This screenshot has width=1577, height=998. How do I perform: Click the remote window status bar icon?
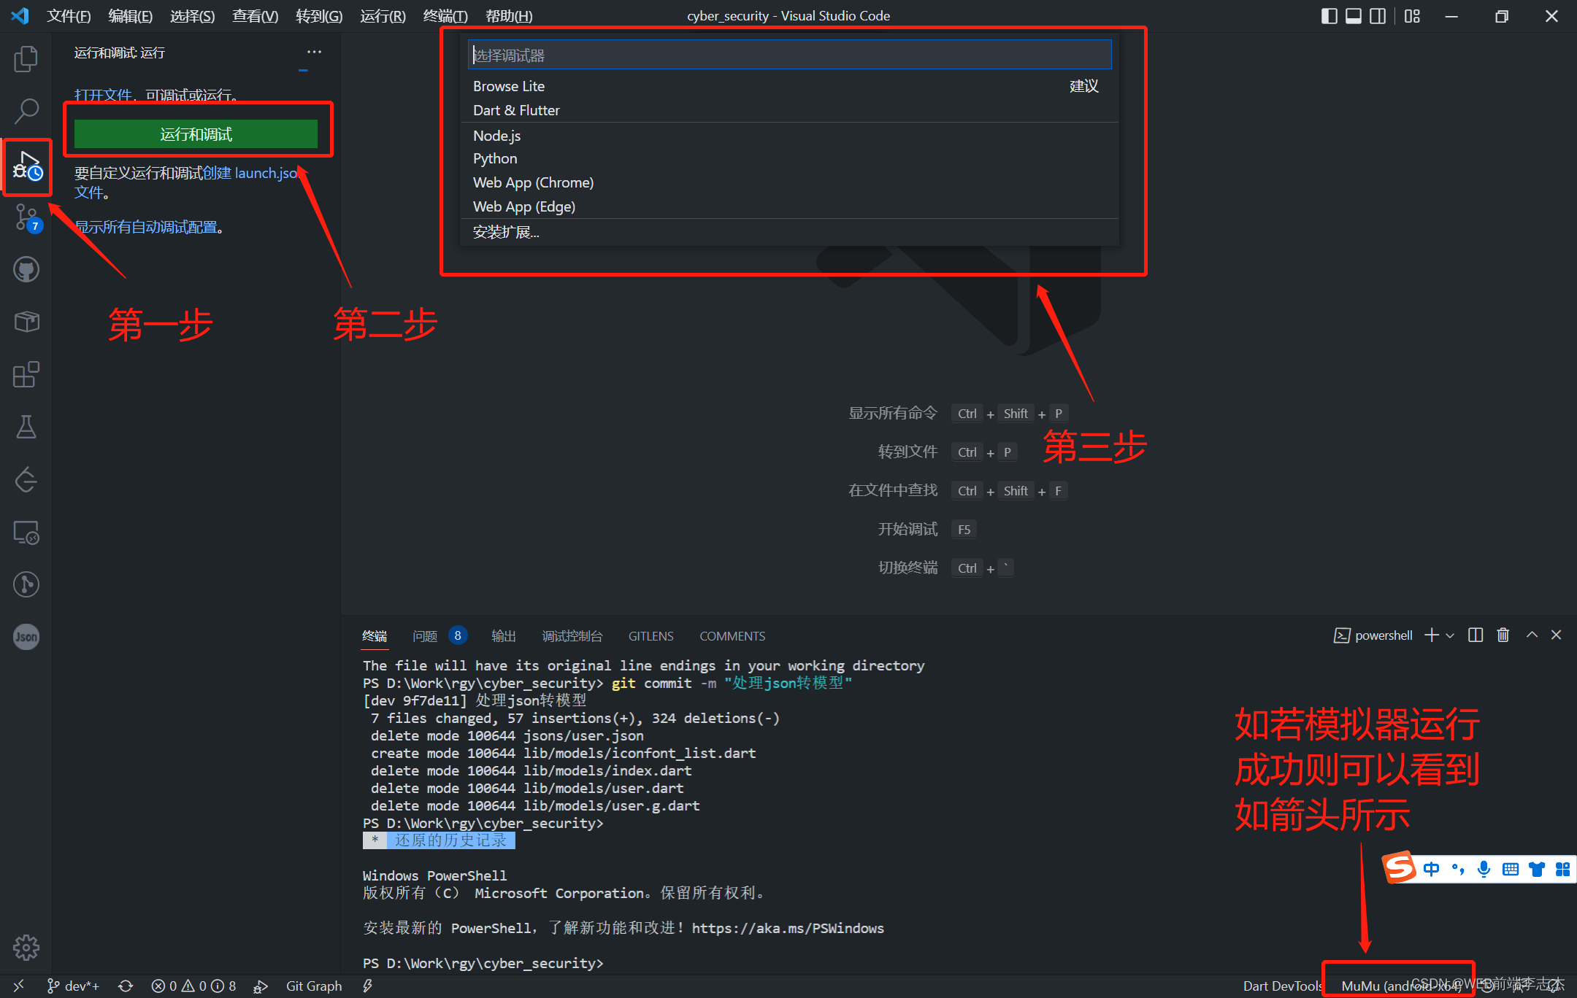pos(18,986)
